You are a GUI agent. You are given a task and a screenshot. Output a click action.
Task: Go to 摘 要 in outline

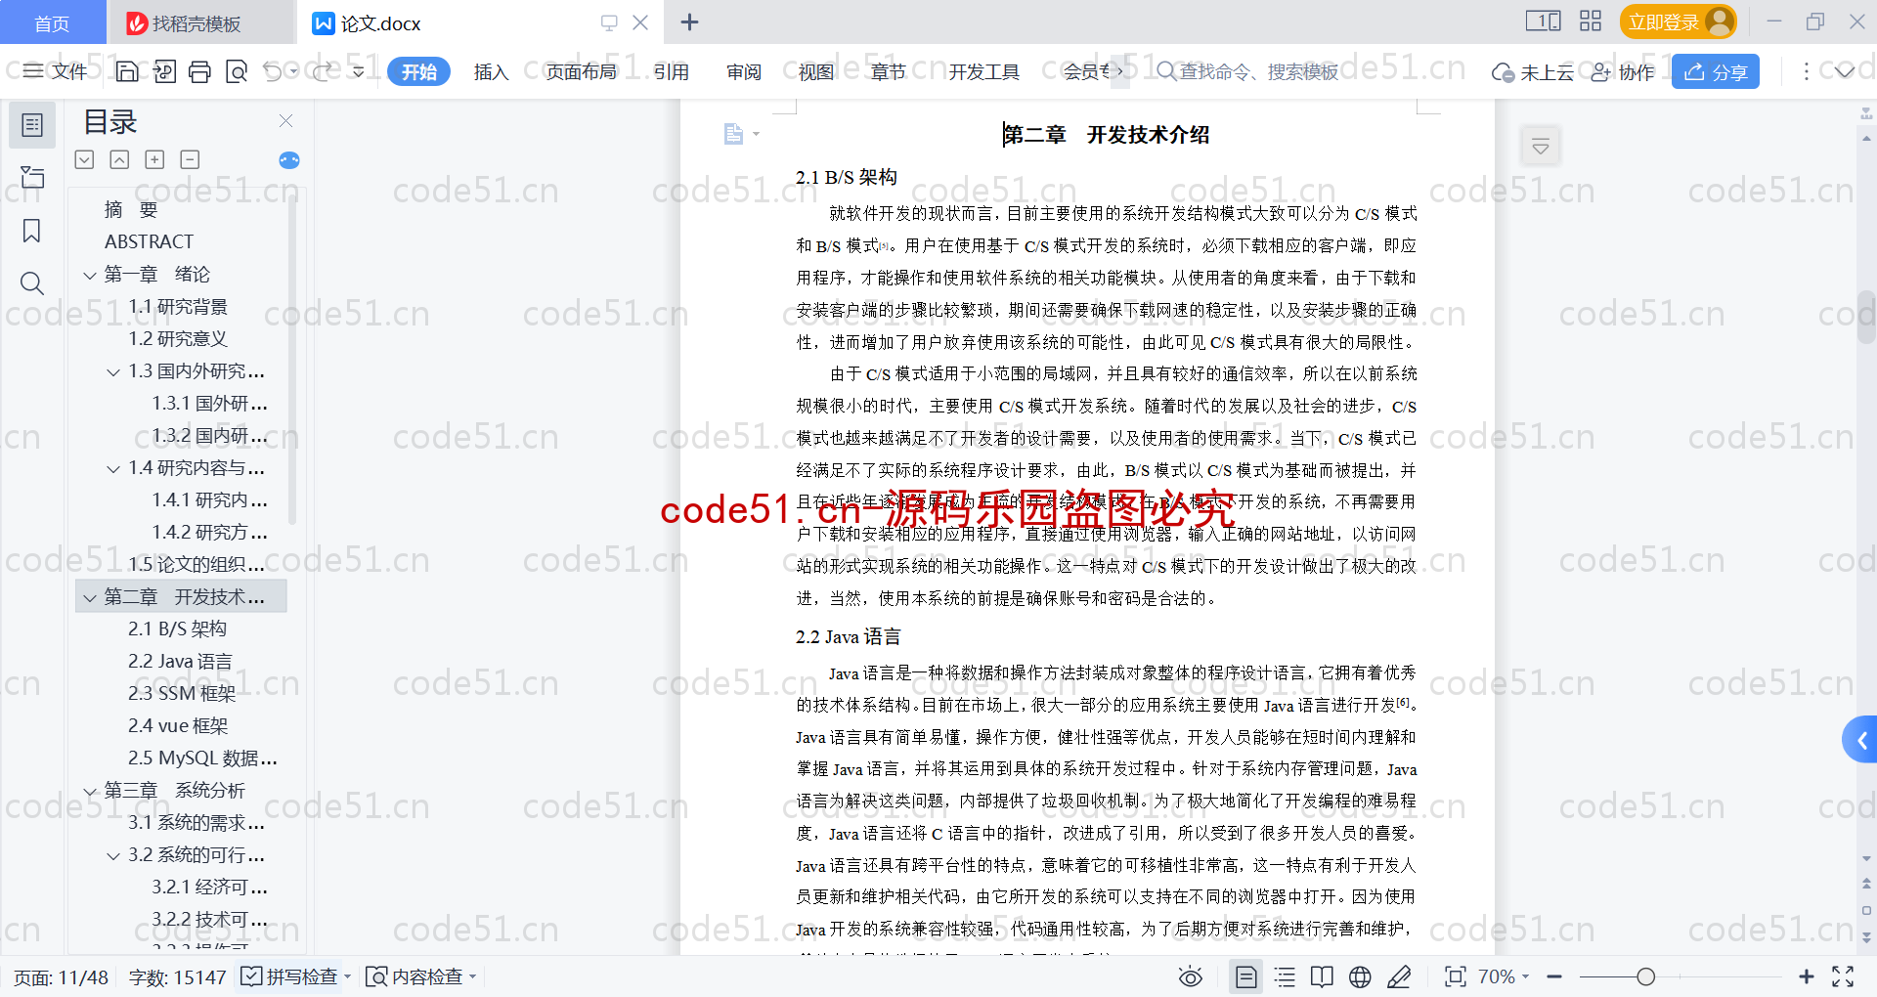pyautogui.click(x=131, y=210)
